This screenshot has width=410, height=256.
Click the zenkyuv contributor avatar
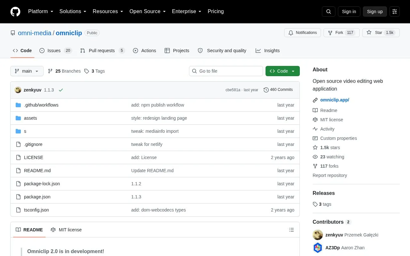pyautogui.click(x=318, y=235)
